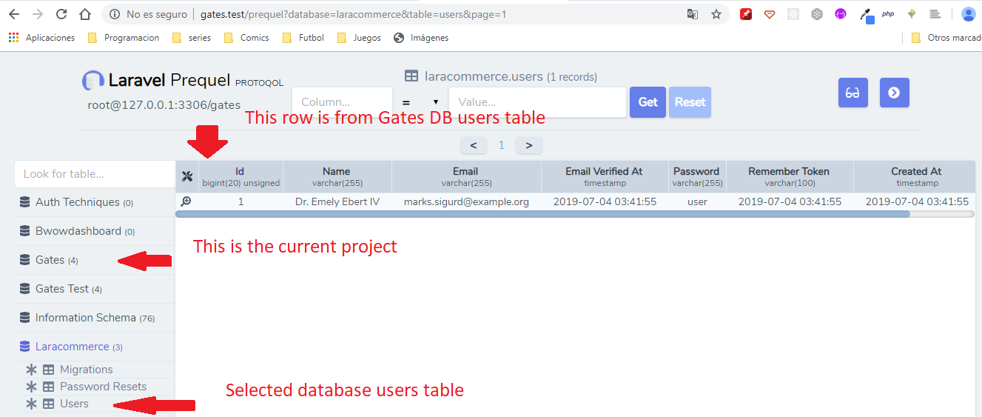Viewport: 982px width, 417px height.
Task: Open the Juegos bookmarks folder
Action: (x=359, y=38)
